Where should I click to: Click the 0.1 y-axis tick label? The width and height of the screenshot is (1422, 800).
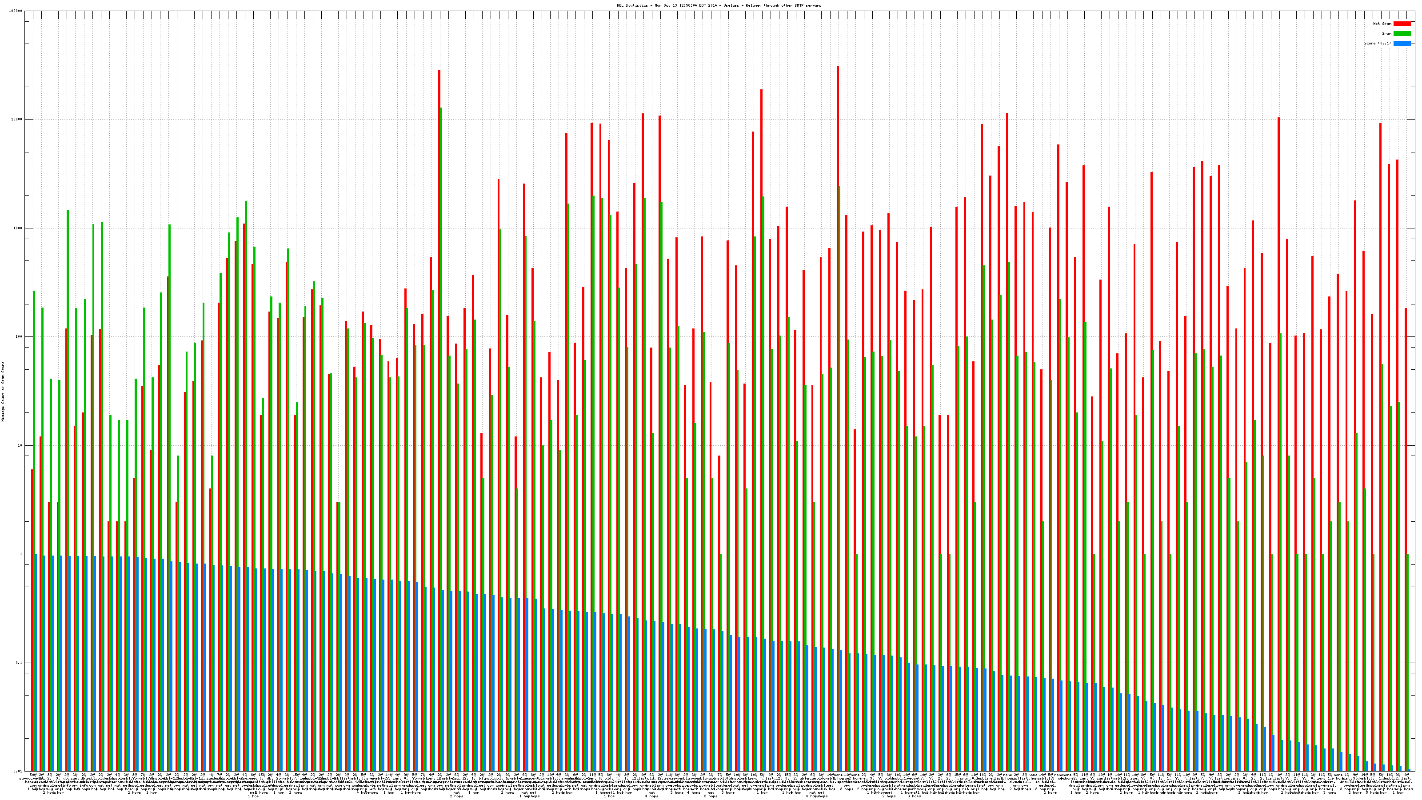pyautogui.click(x=19, y=663)
